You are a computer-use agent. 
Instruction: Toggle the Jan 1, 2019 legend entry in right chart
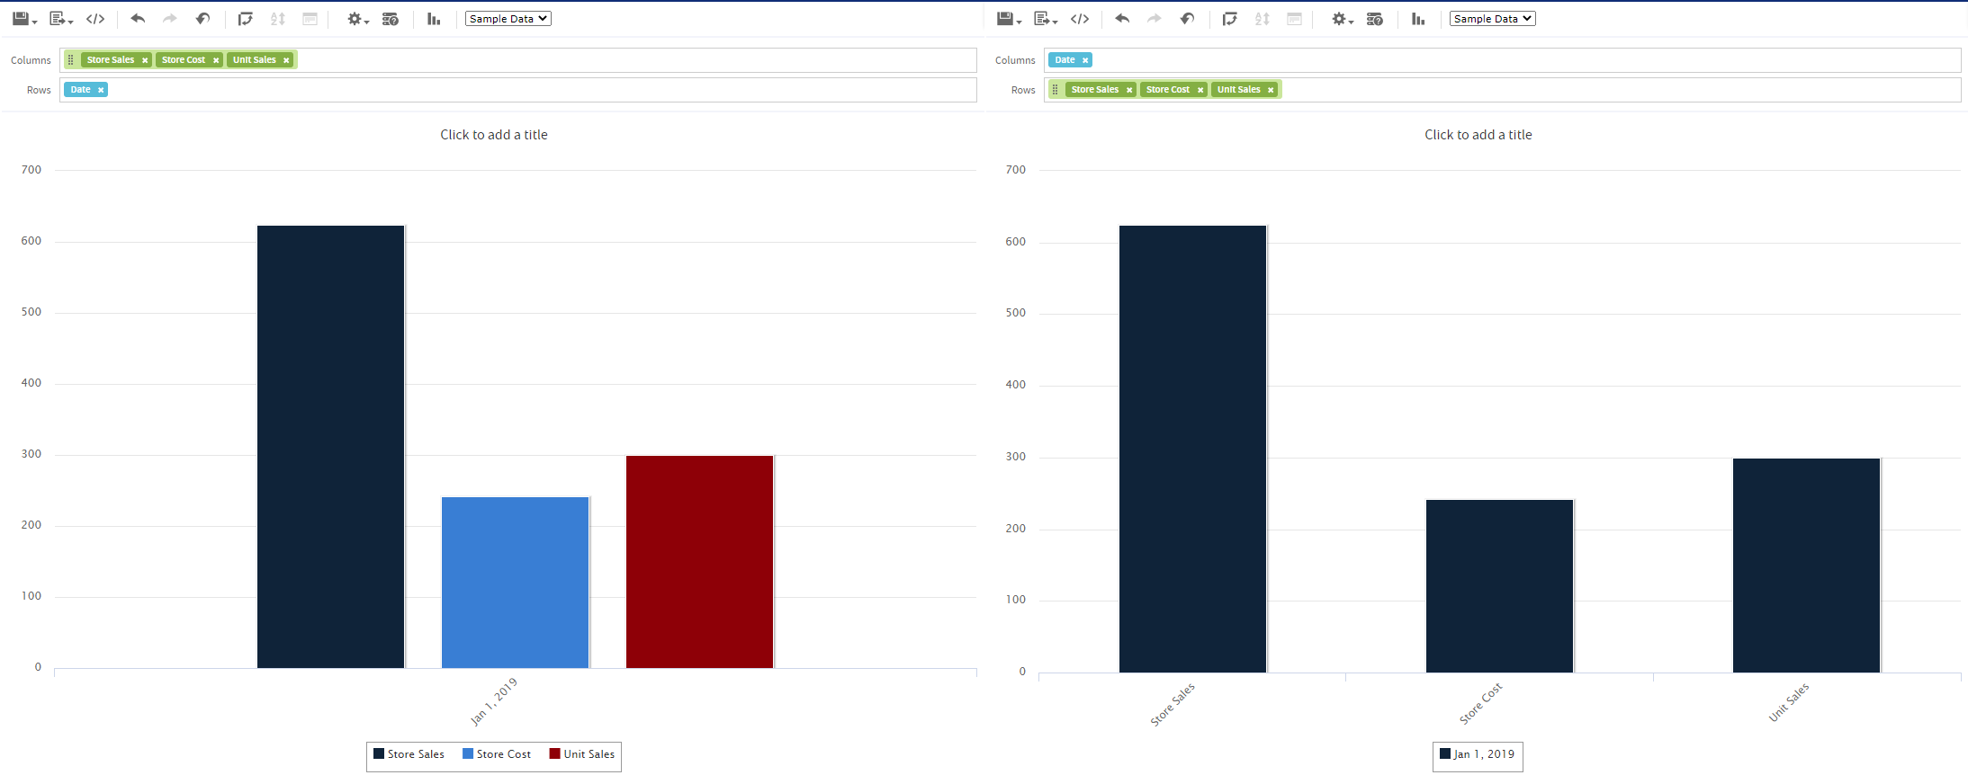[1478, 754]
